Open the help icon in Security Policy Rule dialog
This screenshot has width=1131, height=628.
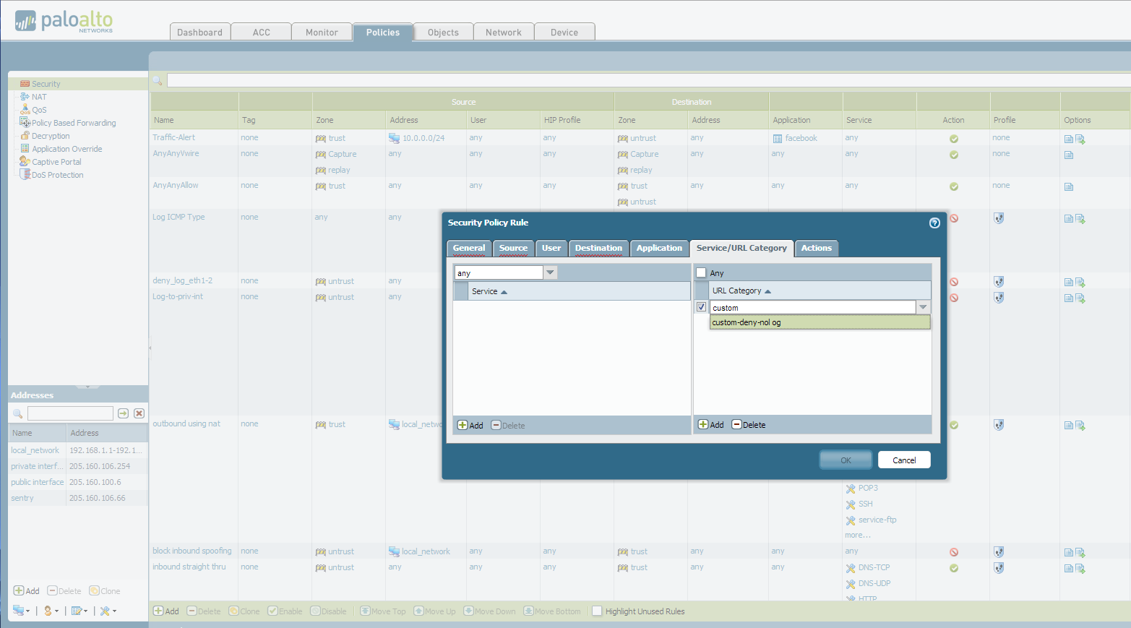934,223
